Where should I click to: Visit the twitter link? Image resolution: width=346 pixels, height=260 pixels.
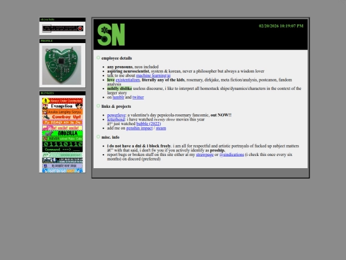(138, 97)
